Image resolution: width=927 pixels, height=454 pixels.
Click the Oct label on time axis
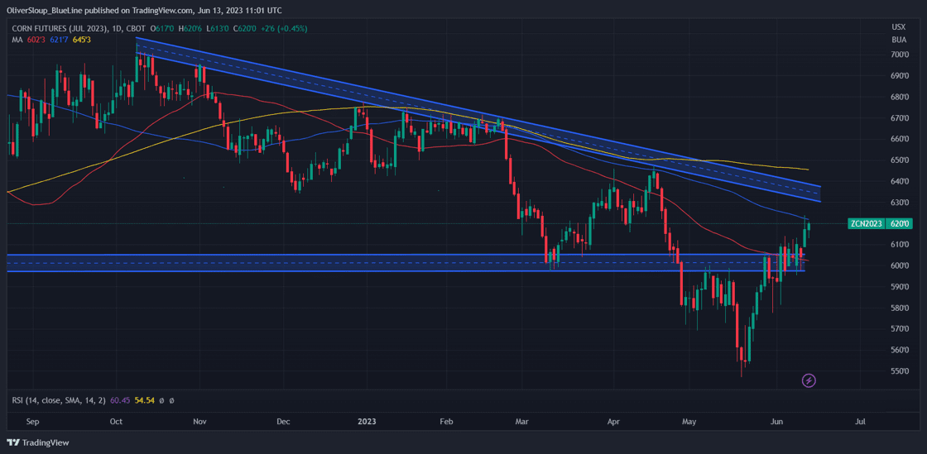coord(117,422)
